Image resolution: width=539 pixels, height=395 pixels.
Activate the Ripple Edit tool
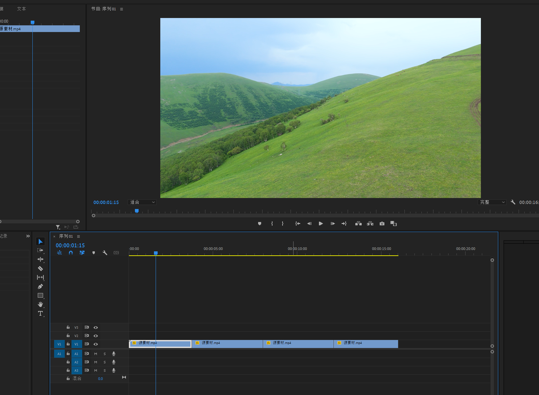40,259
